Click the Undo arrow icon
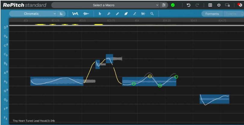Screen dimensions: 244x125 (189, 5)
